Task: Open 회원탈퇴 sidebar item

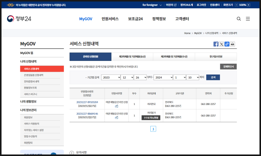Action: coord(28,143)
